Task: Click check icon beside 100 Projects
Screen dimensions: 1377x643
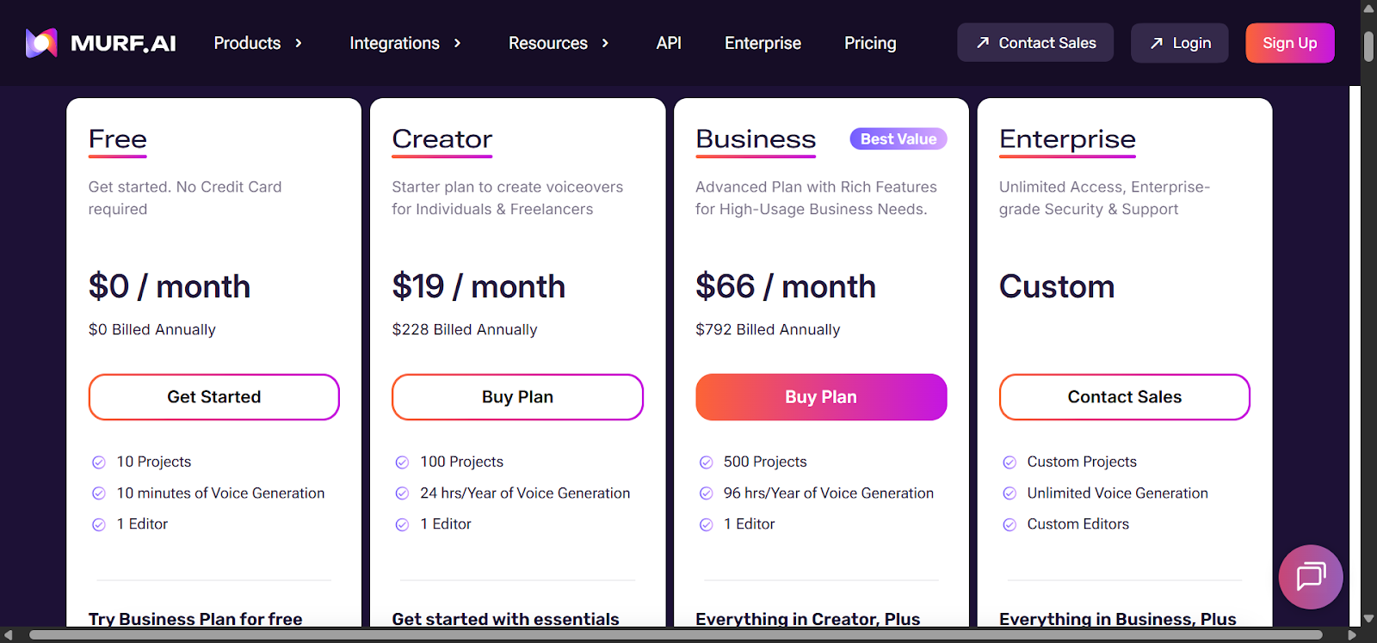Action: click(402, 462)
